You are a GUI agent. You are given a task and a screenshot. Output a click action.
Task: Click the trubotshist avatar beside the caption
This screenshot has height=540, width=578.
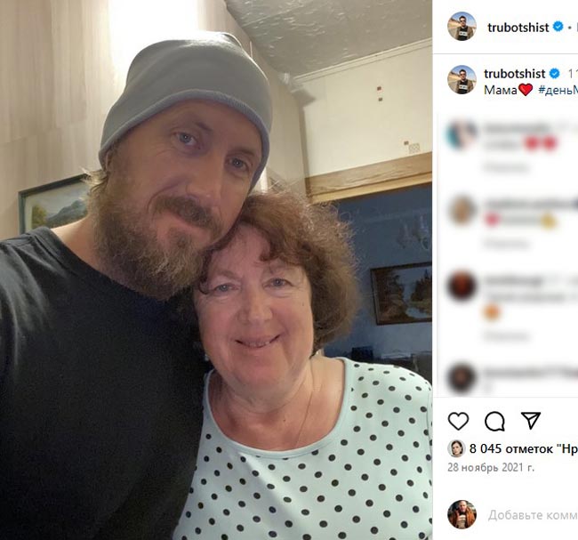[462, 80]
